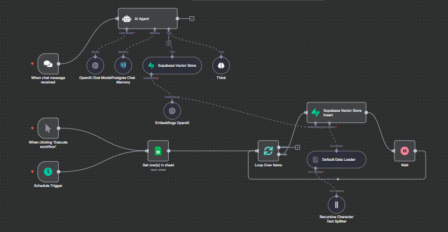
Task: Open the Recursive Character Text Splitter node
Action: coord(336,205)
